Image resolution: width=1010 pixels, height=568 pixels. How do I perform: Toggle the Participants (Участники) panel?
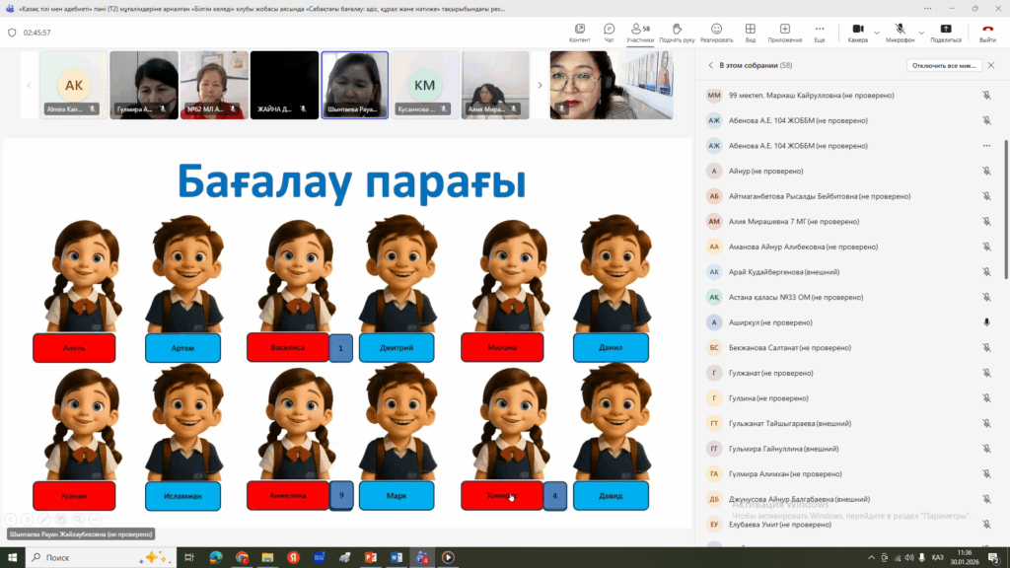click(x=640, y=32)
